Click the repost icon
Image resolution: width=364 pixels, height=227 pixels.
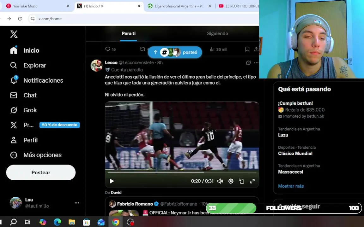pos(143,49)
